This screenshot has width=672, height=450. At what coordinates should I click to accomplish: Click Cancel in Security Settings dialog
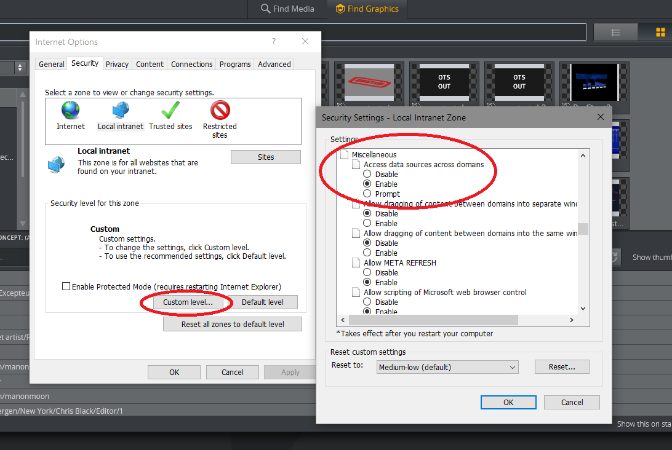pyautogui.click(x=572, y=402)
